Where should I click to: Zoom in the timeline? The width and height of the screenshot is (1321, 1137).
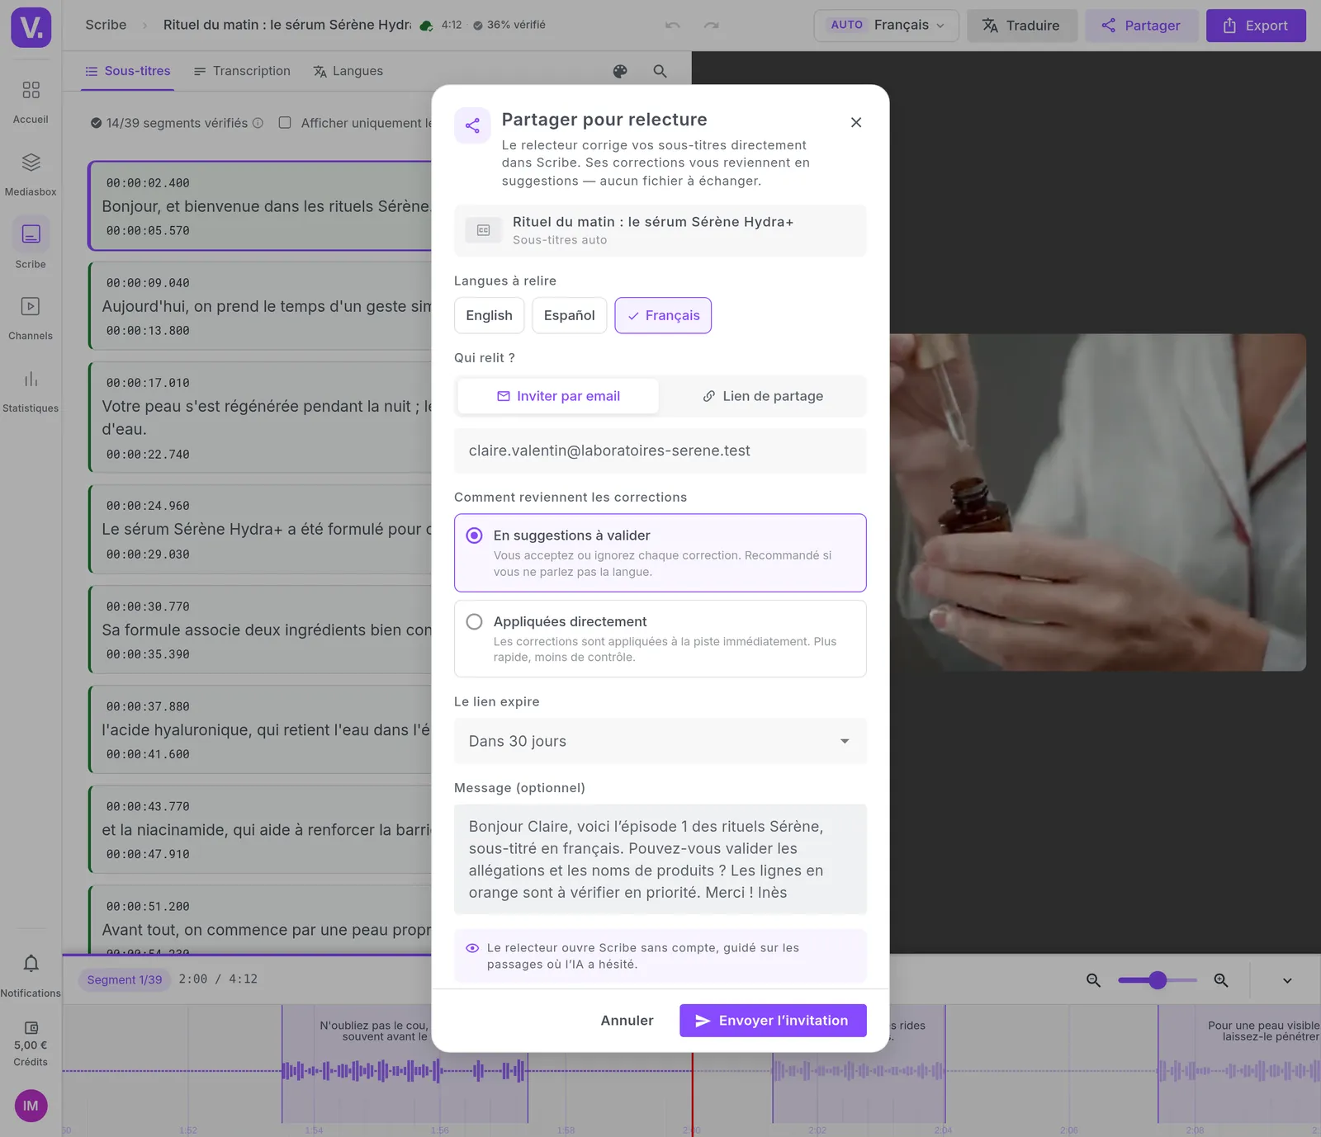click(1221, 980)
